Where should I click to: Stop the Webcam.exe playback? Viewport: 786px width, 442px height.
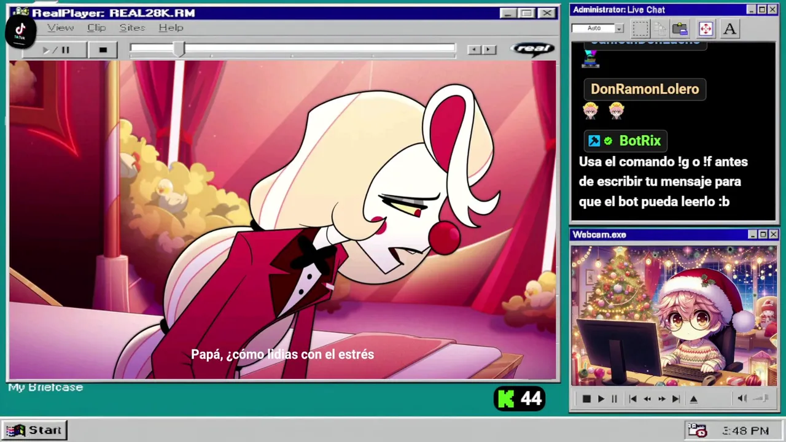(586, 399)
